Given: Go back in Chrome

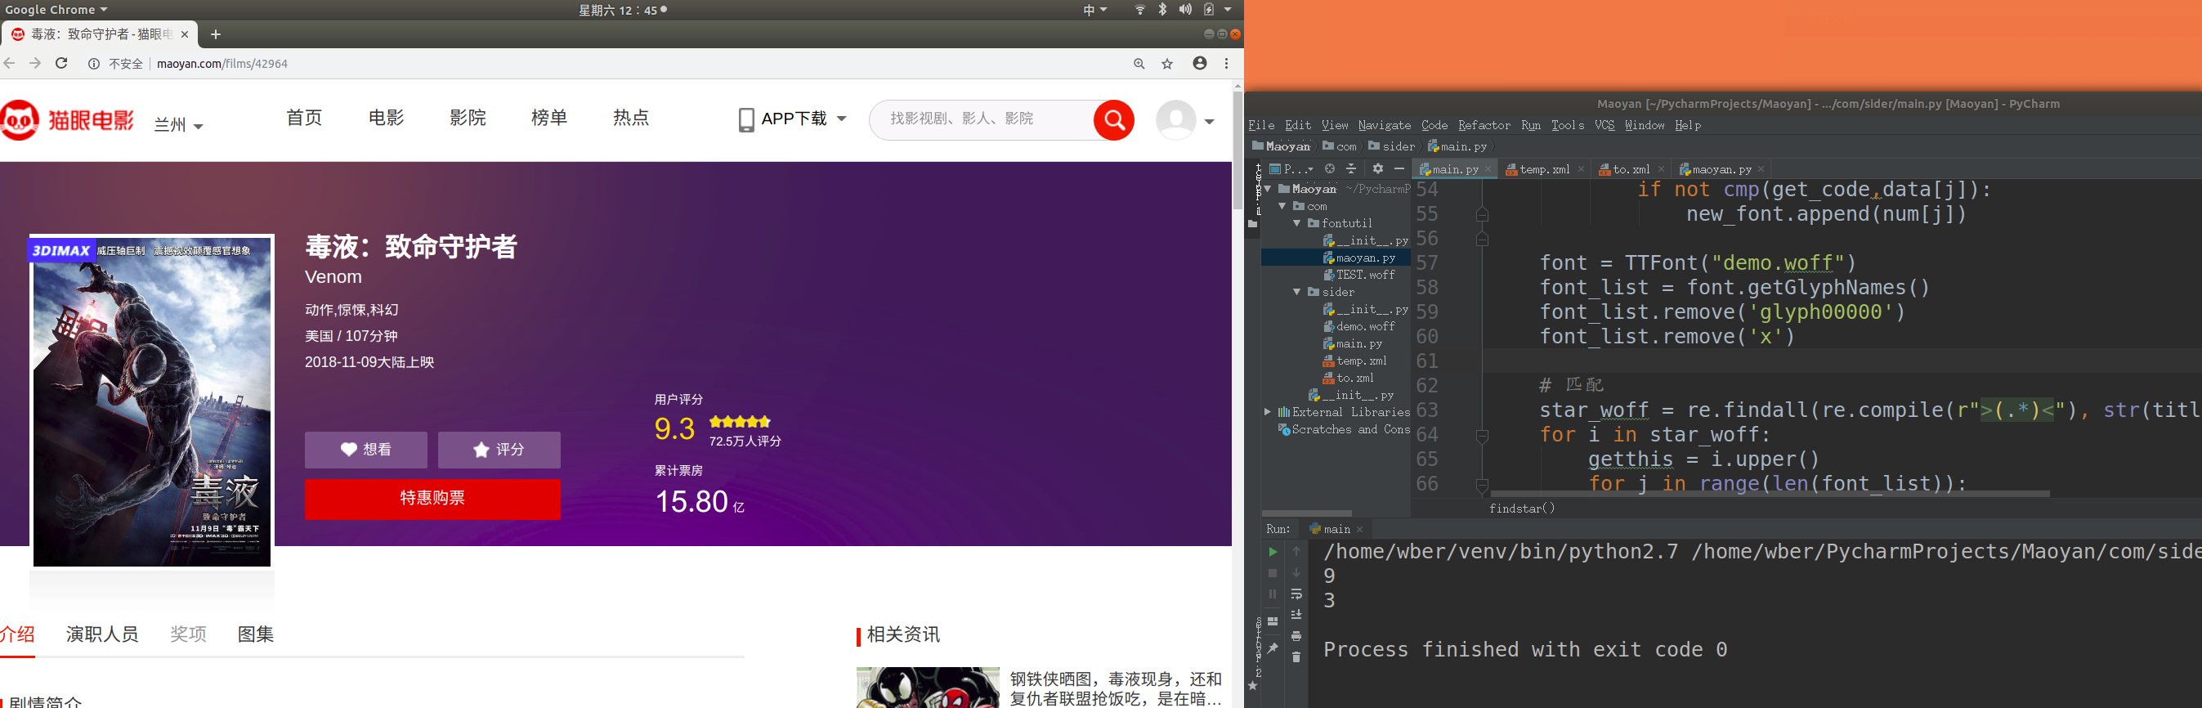Looking at the screenshot, I should tap(10, 63).
